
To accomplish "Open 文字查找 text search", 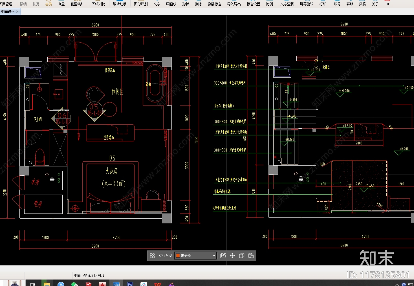I will point(287,4).
